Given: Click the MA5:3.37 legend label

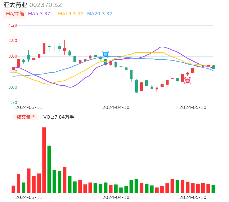Looking at the screenshot, I should pyautogui.click(x=39, y=14).
